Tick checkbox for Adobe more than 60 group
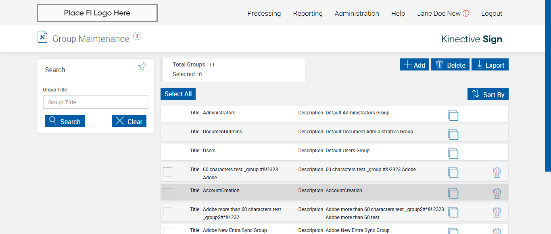The width and height of the screenshot is (551, 234). tap(167, 211)
